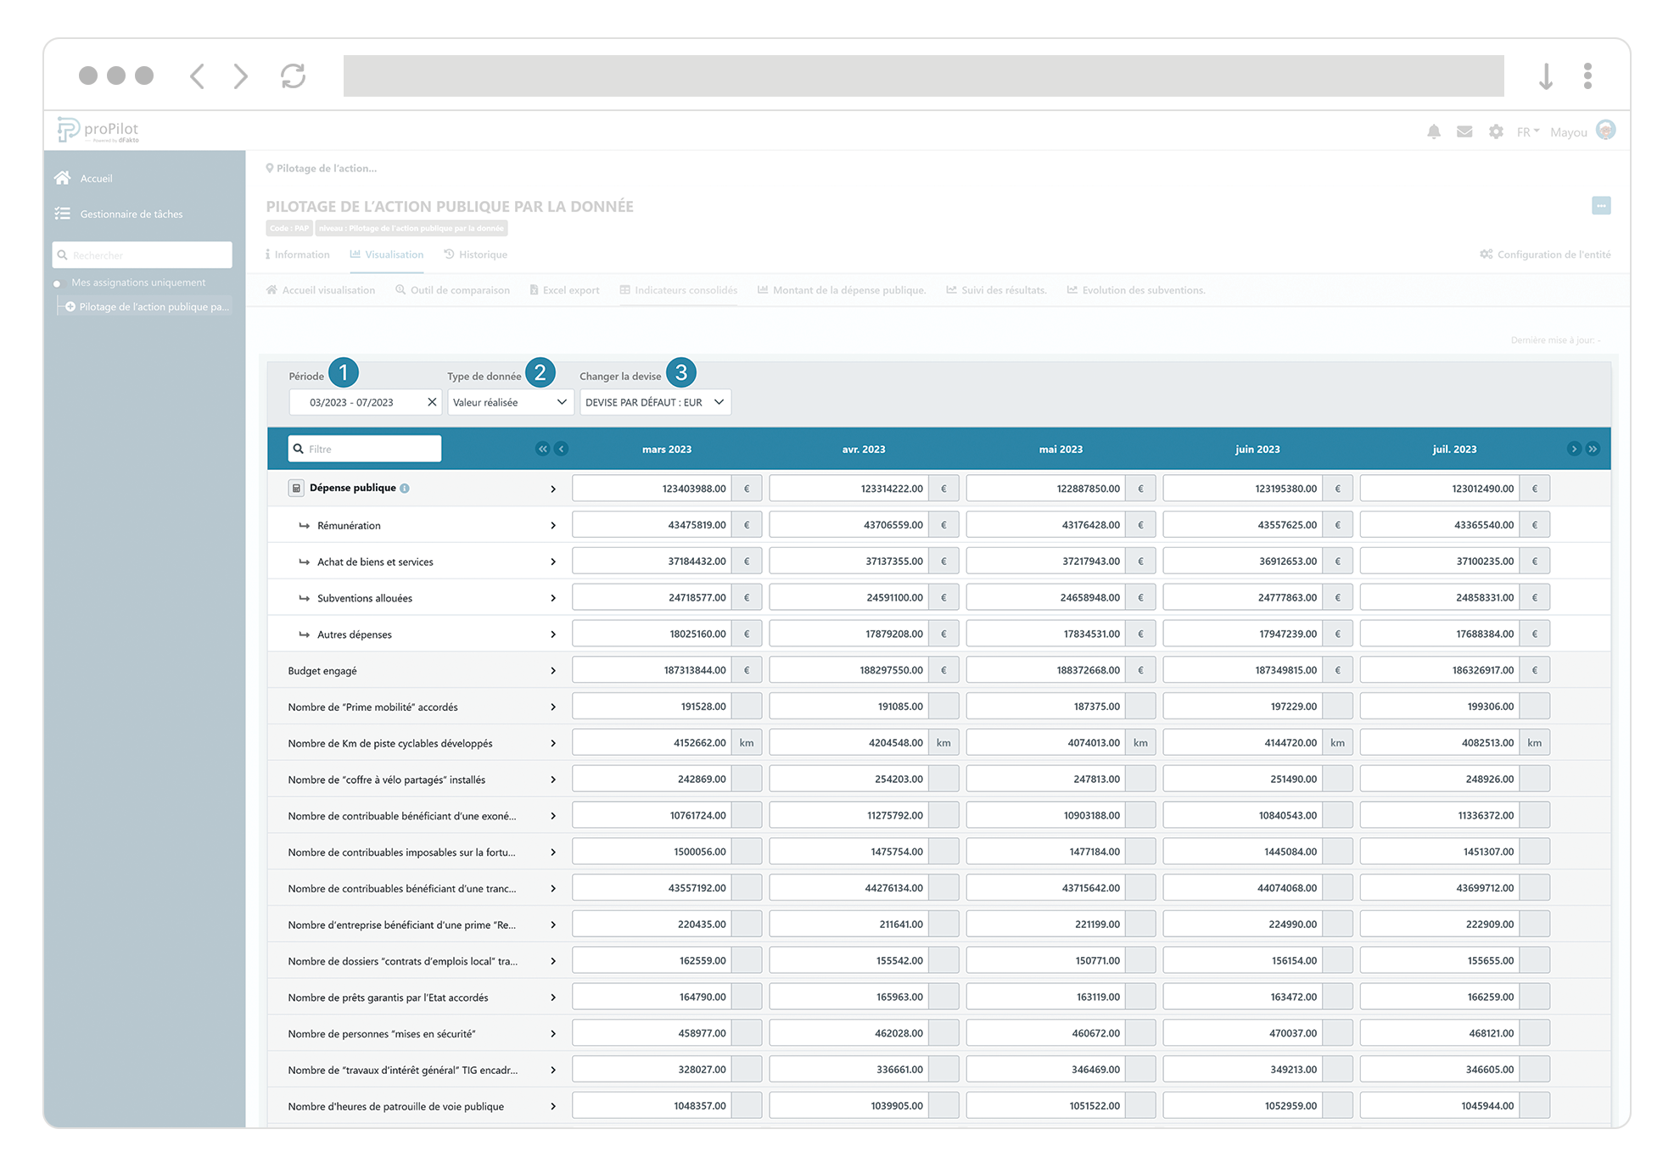Click the Dépense publique info icon
Screen dimensions: 1674x1174
point(405,488)
